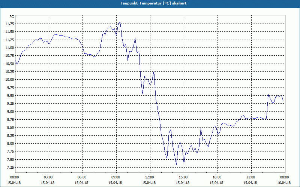Viewport: 300px width, 187px height.
Task: Click the 11,00 y-axis label
Action: coord(10,48)
